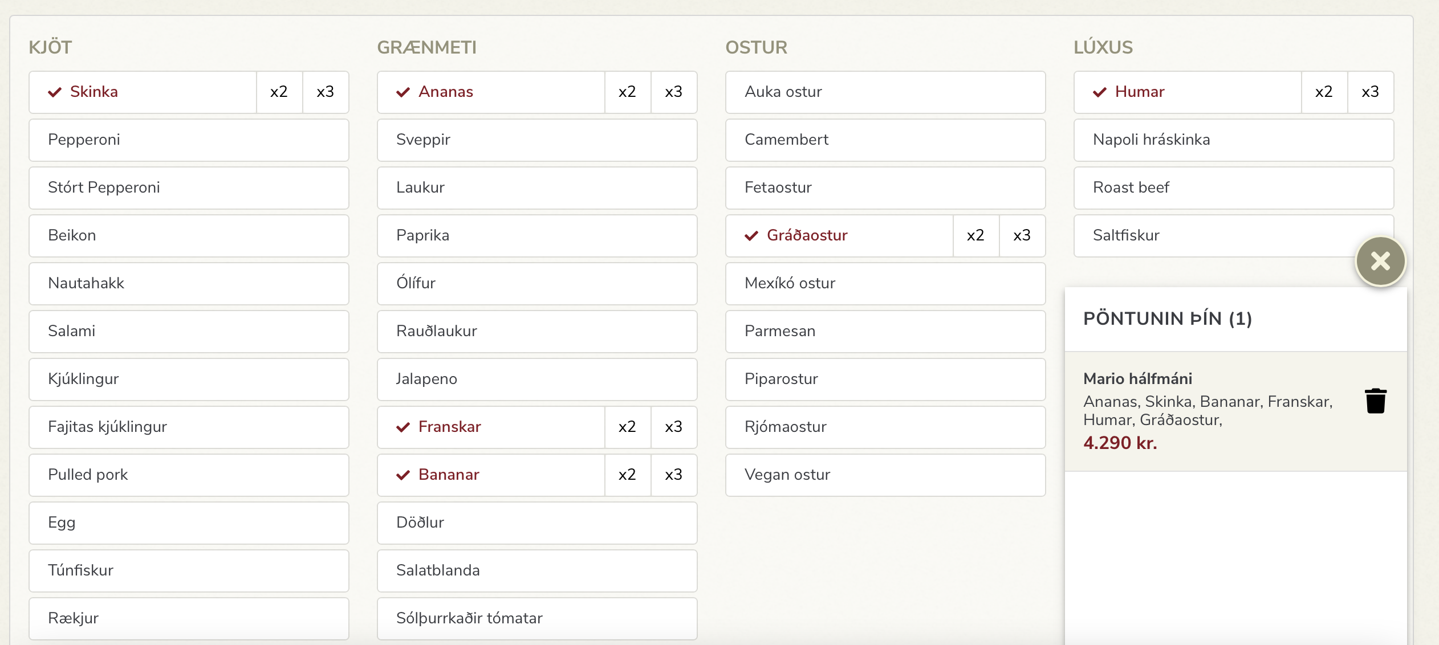Choose x3 for Gráðaostur
The width and height of the screenshot is (1439, 645).
(x=1022, y=236)
